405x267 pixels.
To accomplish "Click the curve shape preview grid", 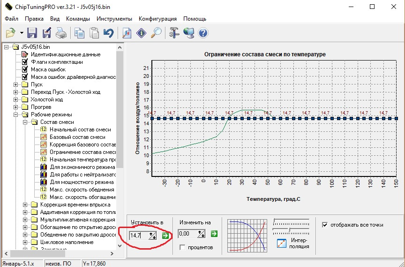I will (x=247, y=236).
